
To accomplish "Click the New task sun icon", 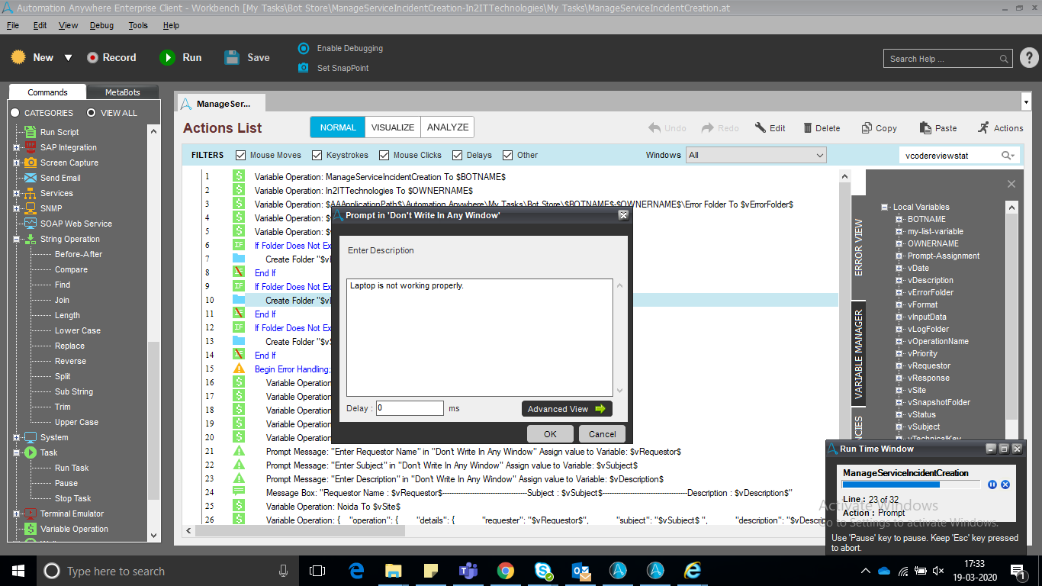I will [18, 57].
